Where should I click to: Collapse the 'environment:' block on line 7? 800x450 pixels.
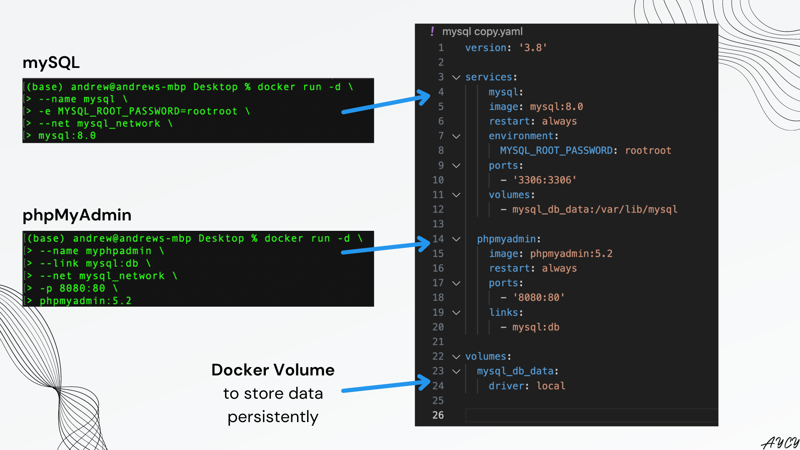456,136
